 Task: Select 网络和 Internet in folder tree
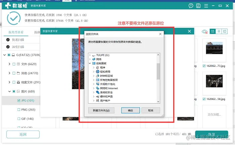(109, 88)
